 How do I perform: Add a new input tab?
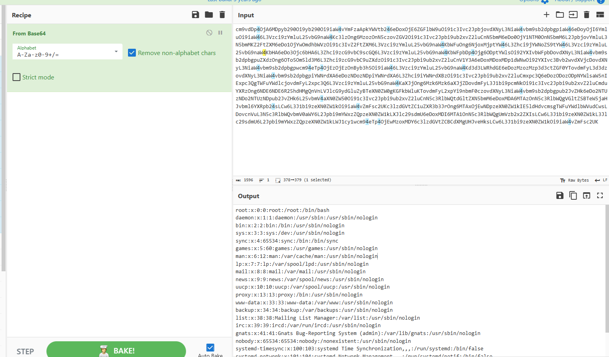[x=546, y=15]
